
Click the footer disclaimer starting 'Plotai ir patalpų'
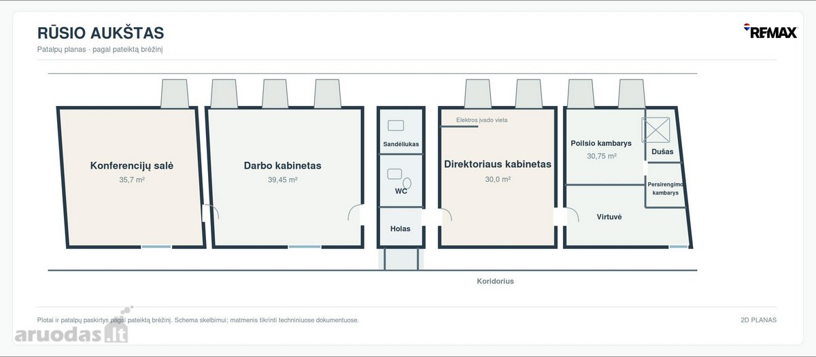click(x=198, y=320)
